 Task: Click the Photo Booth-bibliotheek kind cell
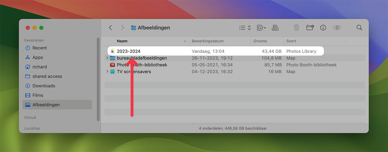(x=312, y=65)
